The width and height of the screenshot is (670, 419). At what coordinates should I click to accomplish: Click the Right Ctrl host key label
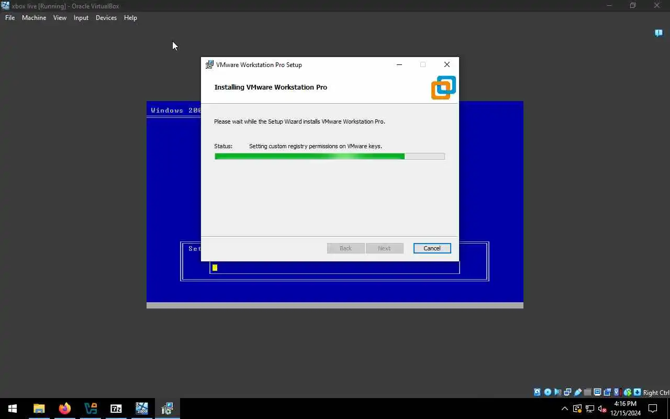pyautogui.click(x=656, y=392)
